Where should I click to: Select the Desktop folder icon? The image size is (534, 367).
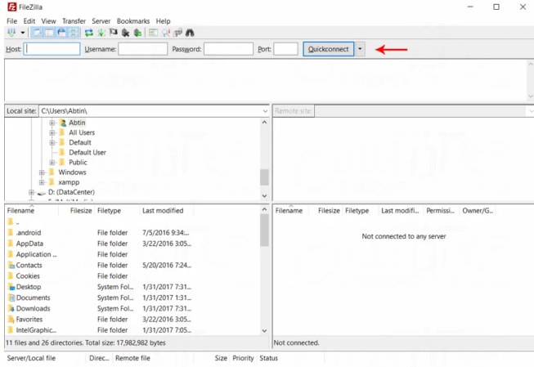(11, 287)
